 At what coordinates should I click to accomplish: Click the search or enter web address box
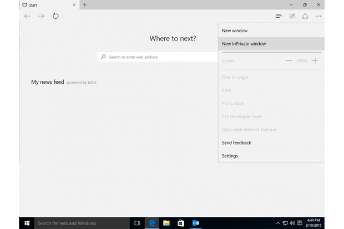(158, 57)
